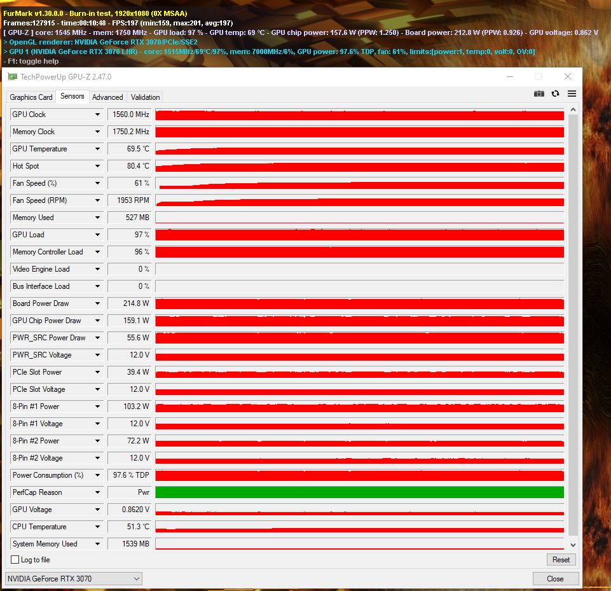Open GPU Temperature sensor dropdown arrow
This screenshot has width=611, height=591.
coord(97,149)
